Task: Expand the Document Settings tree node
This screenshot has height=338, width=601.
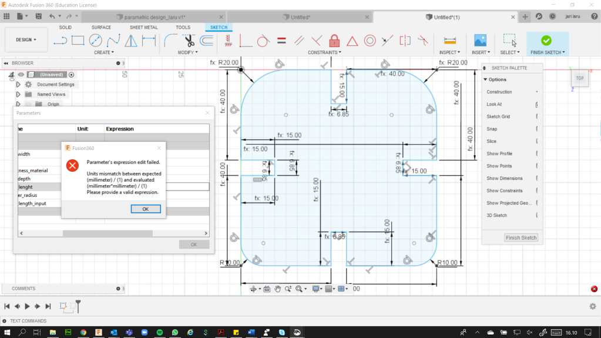Action: coord(18,85)
